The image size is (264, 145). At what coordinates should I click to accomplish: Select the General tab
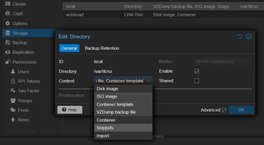click(69, 48)
